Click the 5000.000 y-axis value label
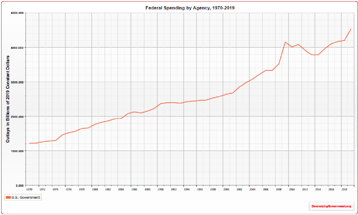The image size is (358, 215). click(18, 13)
